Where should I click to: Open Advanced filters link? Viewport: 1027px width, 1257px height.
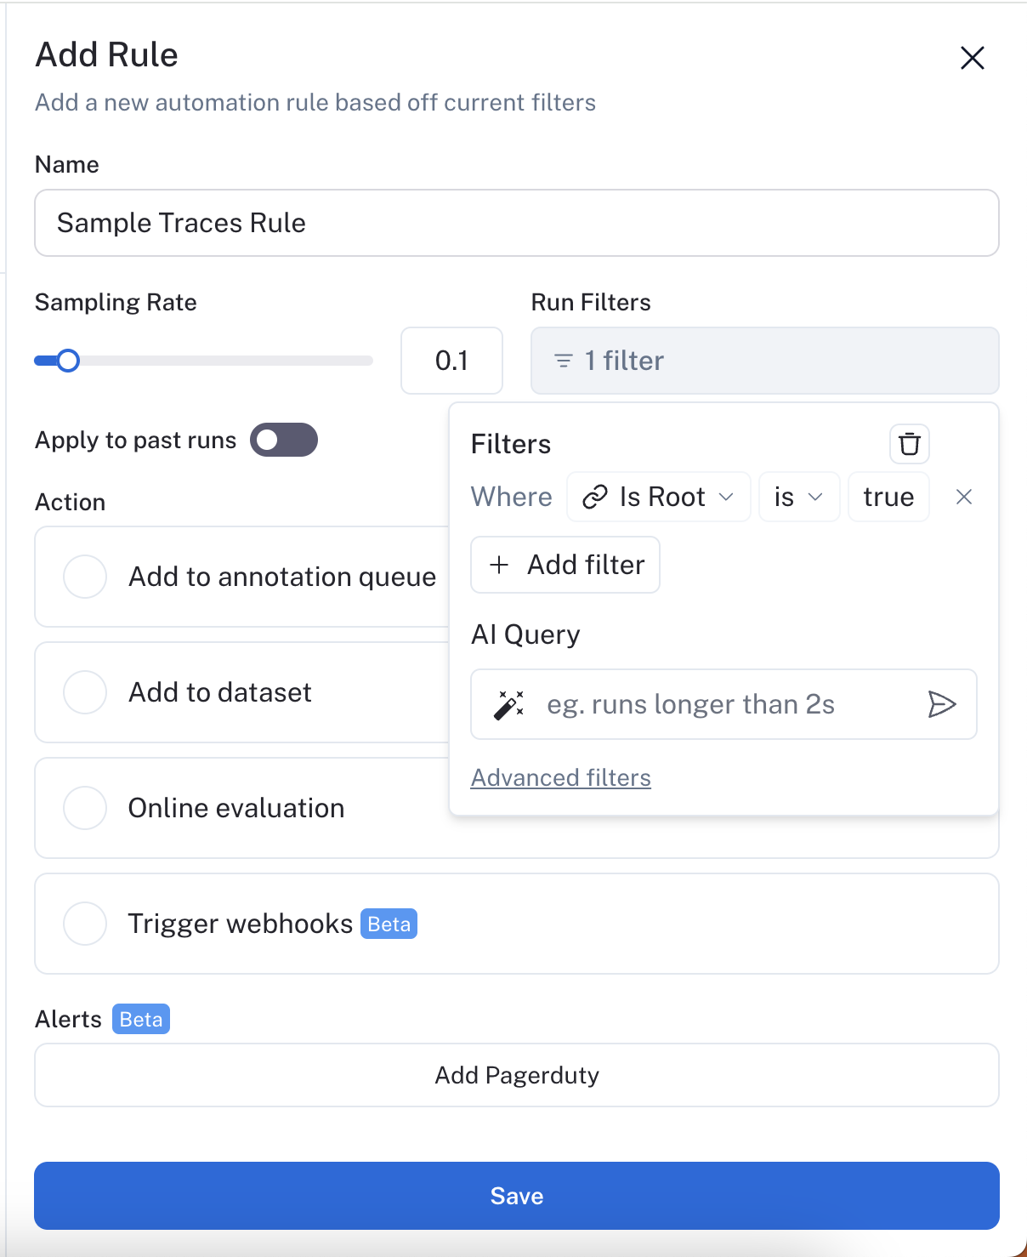[560, 777]
